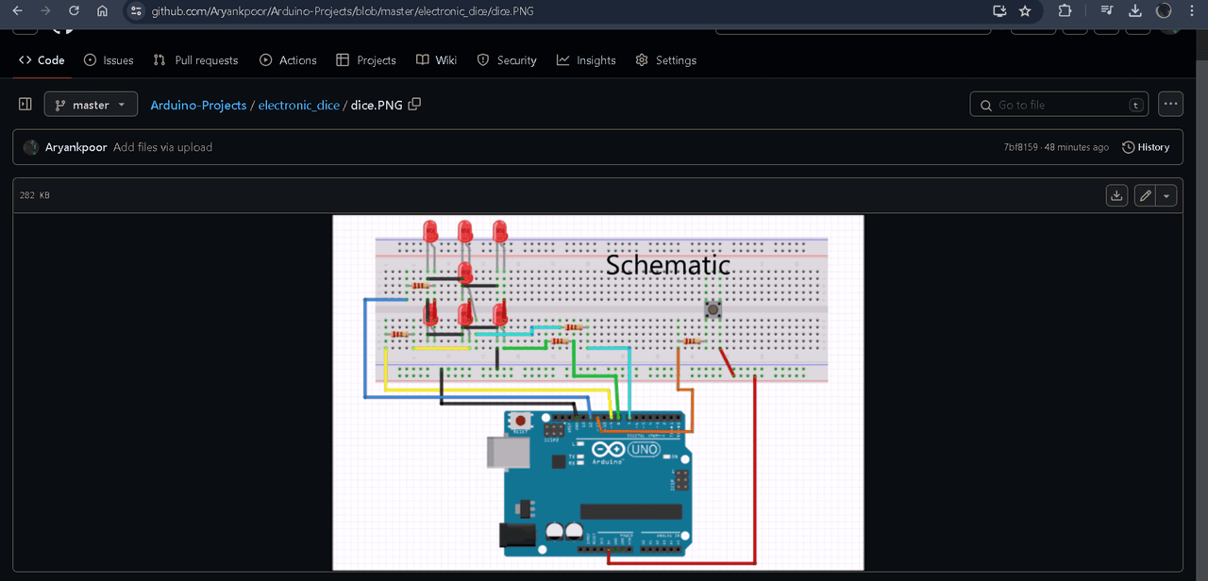
Task: Open the Arduino-Projects repository breadcrumb link
Action: click(x=198, y=106)
